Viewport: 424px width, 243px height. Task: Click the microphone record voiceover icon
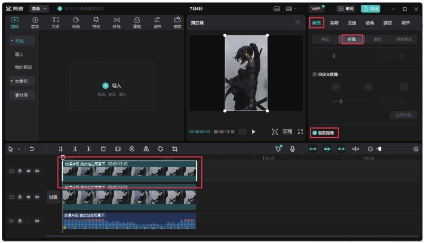coord(292,149)
